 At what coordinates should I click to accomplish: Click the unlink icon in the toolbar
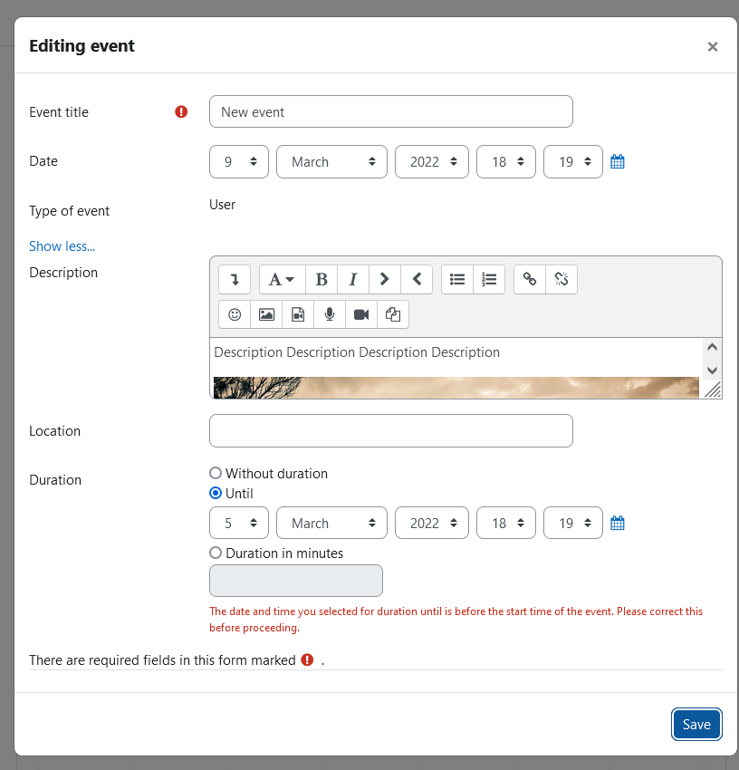(561, 279)
